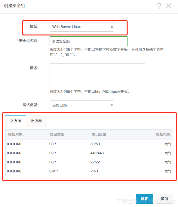The height and width of the screenshot is (207, 178).
Task: Click the 网络类型 field label
Action: pos(30,105)
